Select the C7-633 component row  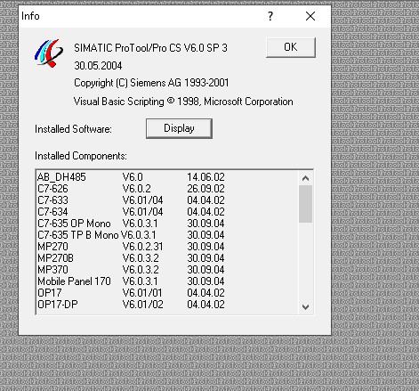pos(167,200)
